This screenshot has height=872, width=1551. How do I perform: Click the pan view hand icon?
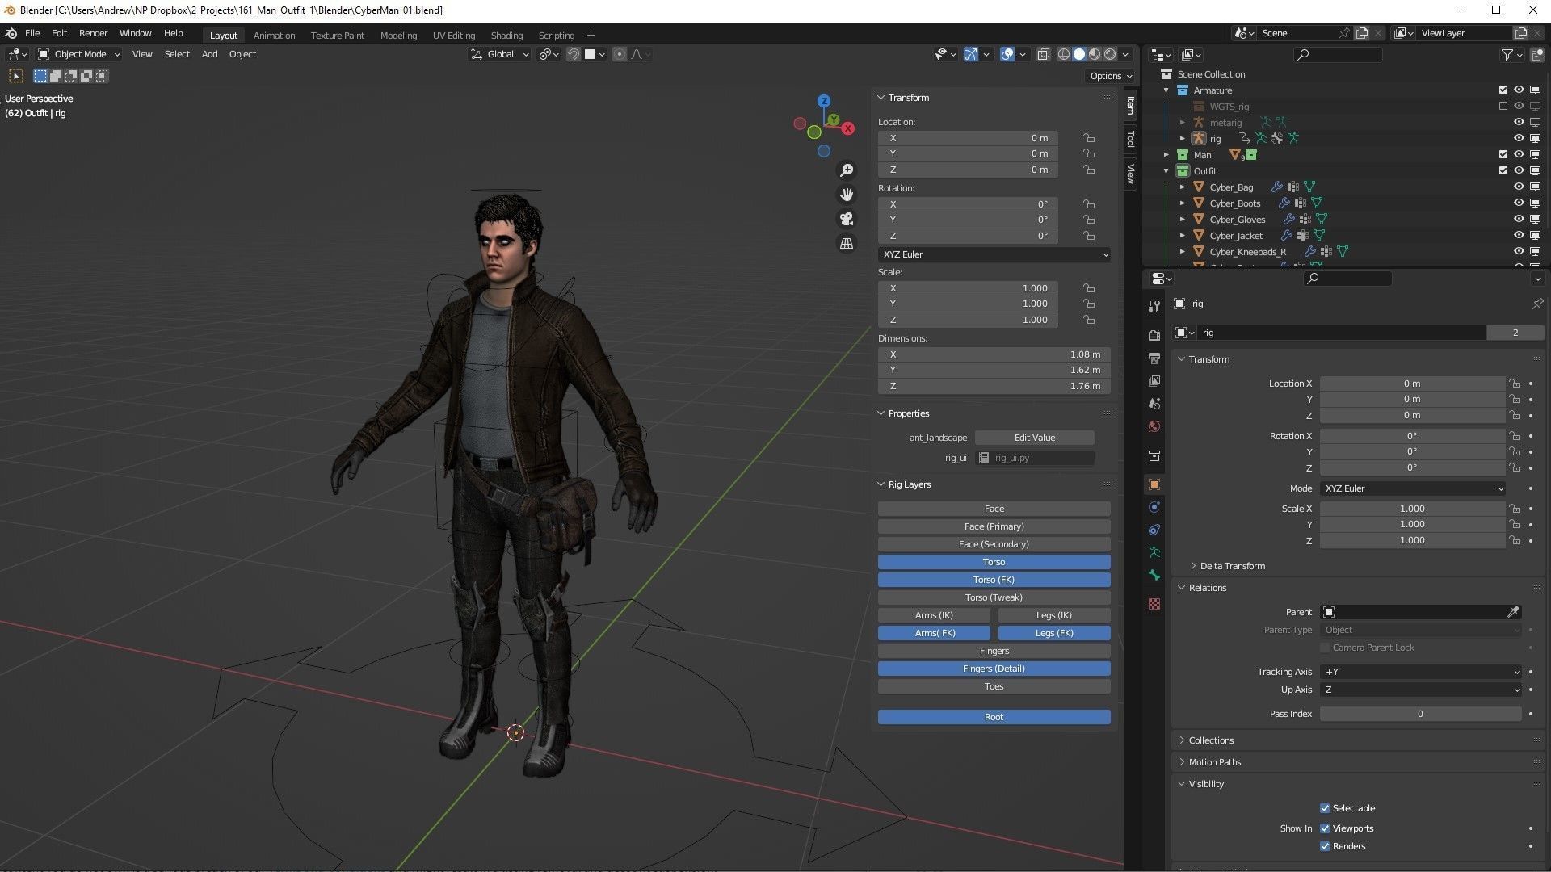(x=846, y=195)
